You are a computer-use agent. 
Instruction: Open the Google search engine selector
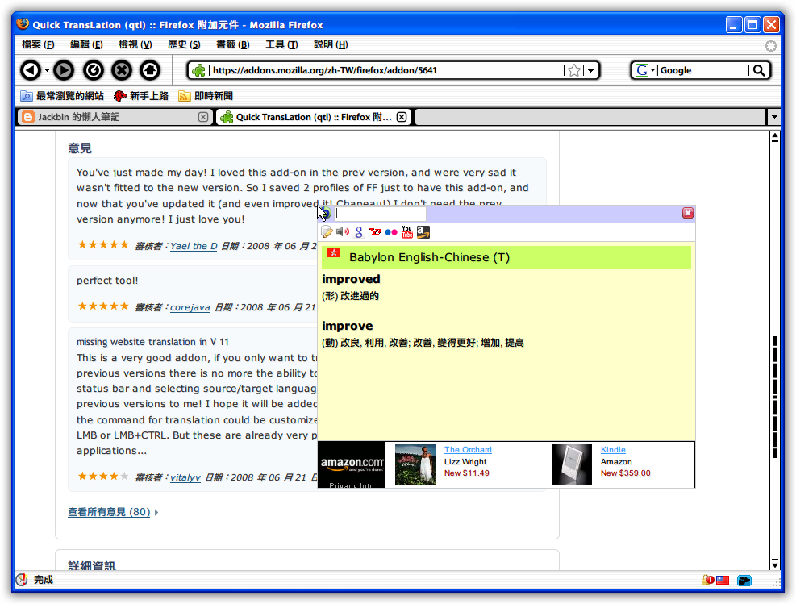[645, 70]
